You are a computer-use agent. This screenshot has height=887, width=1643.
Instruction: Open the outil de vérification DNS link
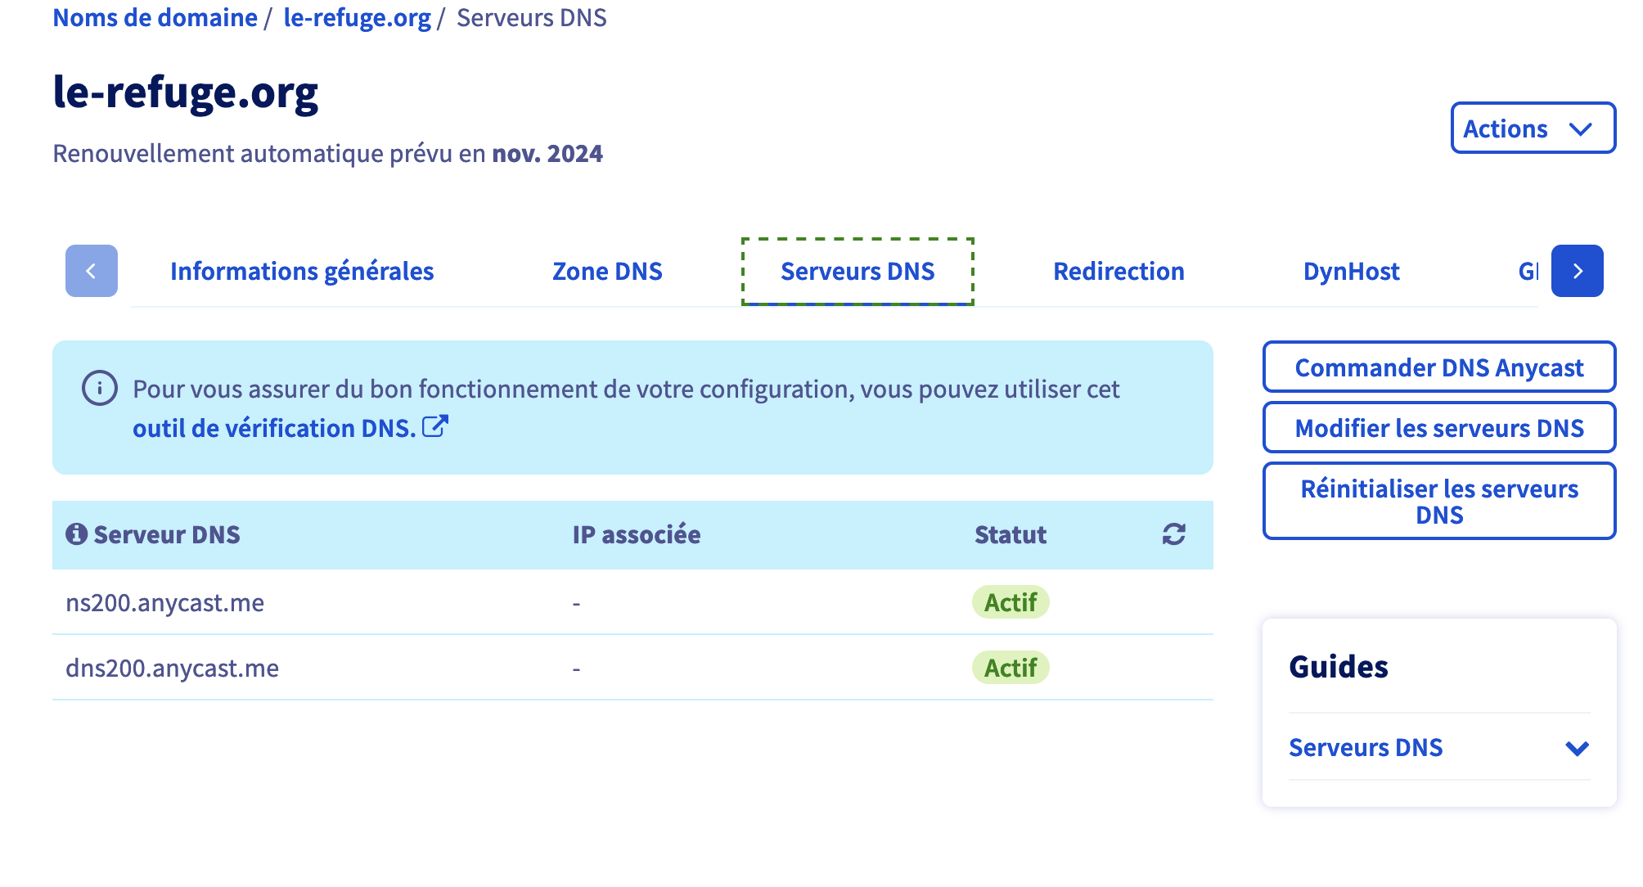point(275,428)
